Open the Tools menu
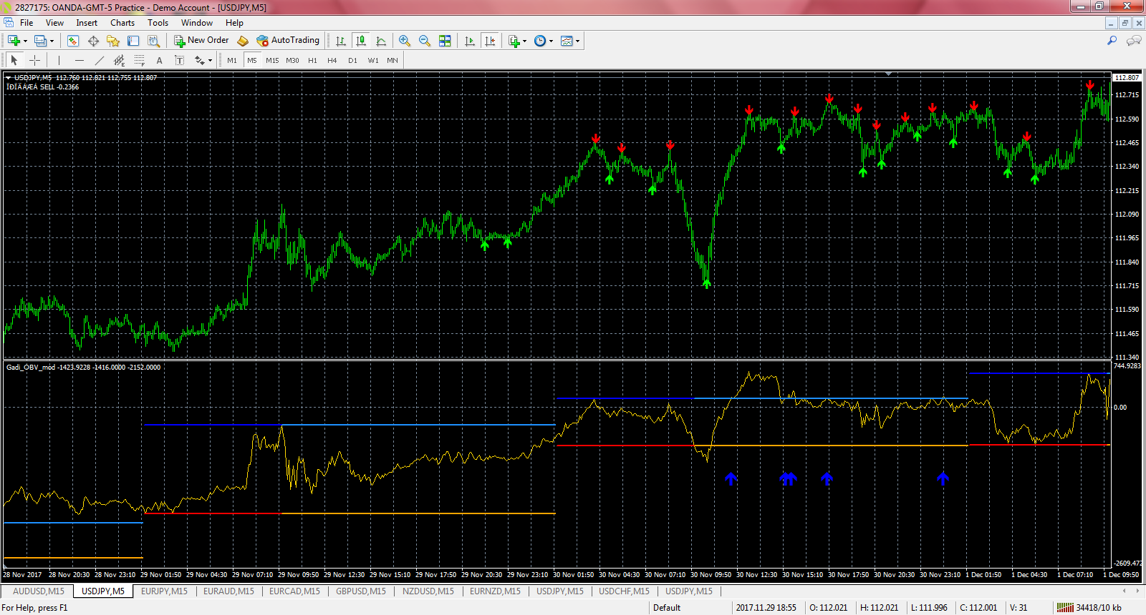The height and width of the screenshot is (615, 1146). [158, 23]
